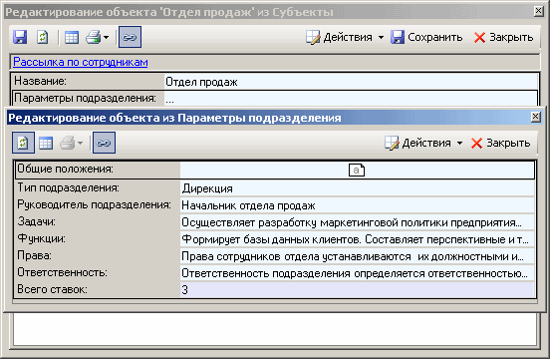Select the Общие положения label row
Image resolution: width=550 pixels, height=359 pixels.
tap(98, 170)
